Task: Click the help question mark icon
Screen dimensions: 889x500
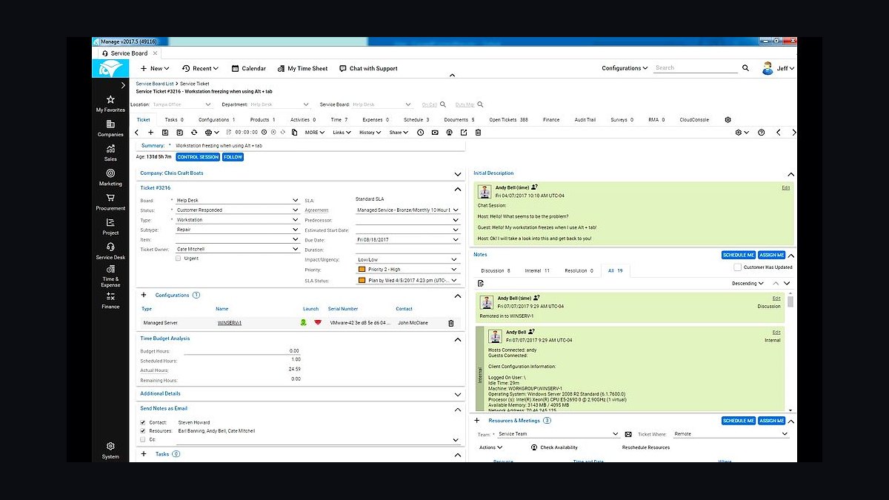Action: click(x=761, y=133)
